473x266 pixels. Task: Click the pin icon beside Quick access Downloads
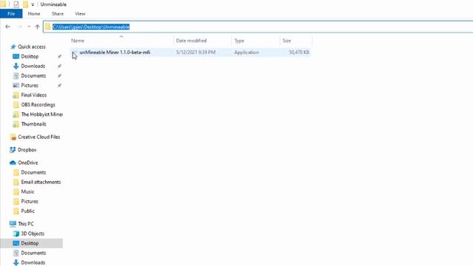click(59, 66)
